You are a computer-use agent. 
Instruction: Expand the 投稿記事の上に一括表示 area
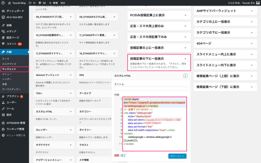[185, 48]
